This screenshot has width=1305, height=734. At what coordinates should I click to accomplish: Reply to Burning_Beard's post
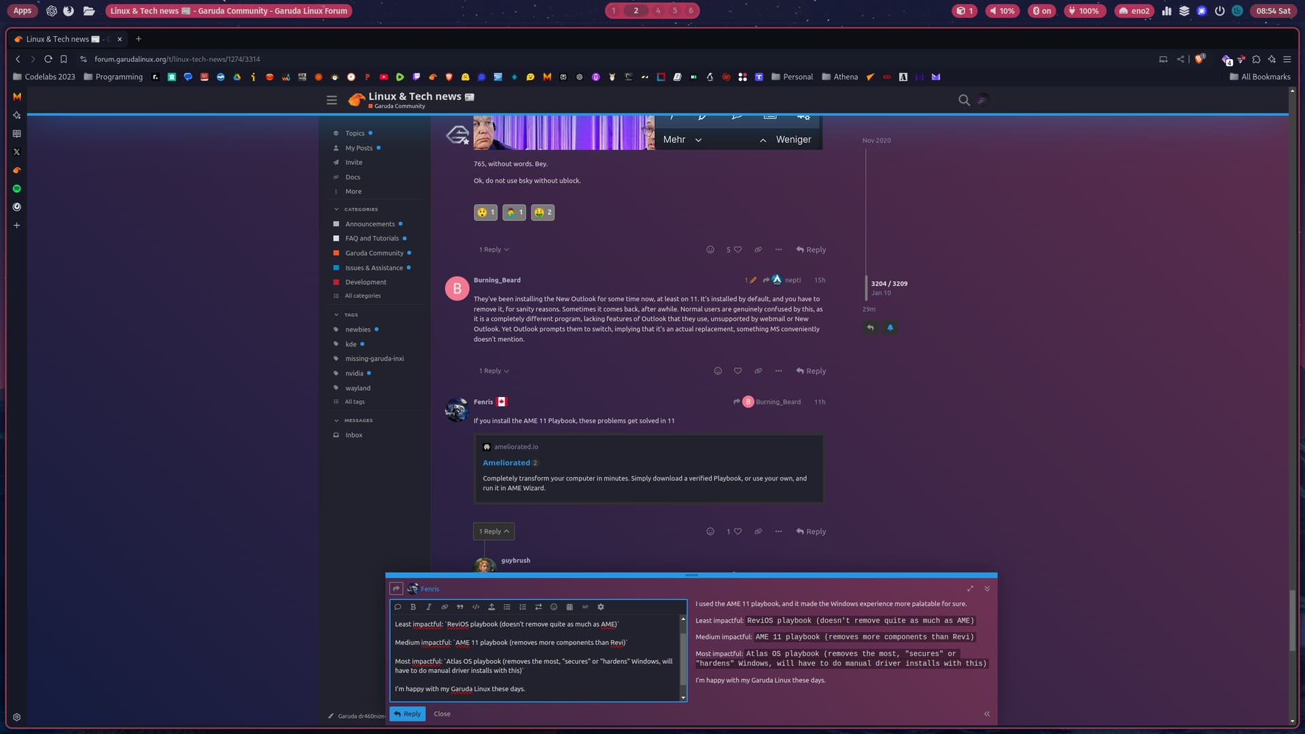[811, 371]
